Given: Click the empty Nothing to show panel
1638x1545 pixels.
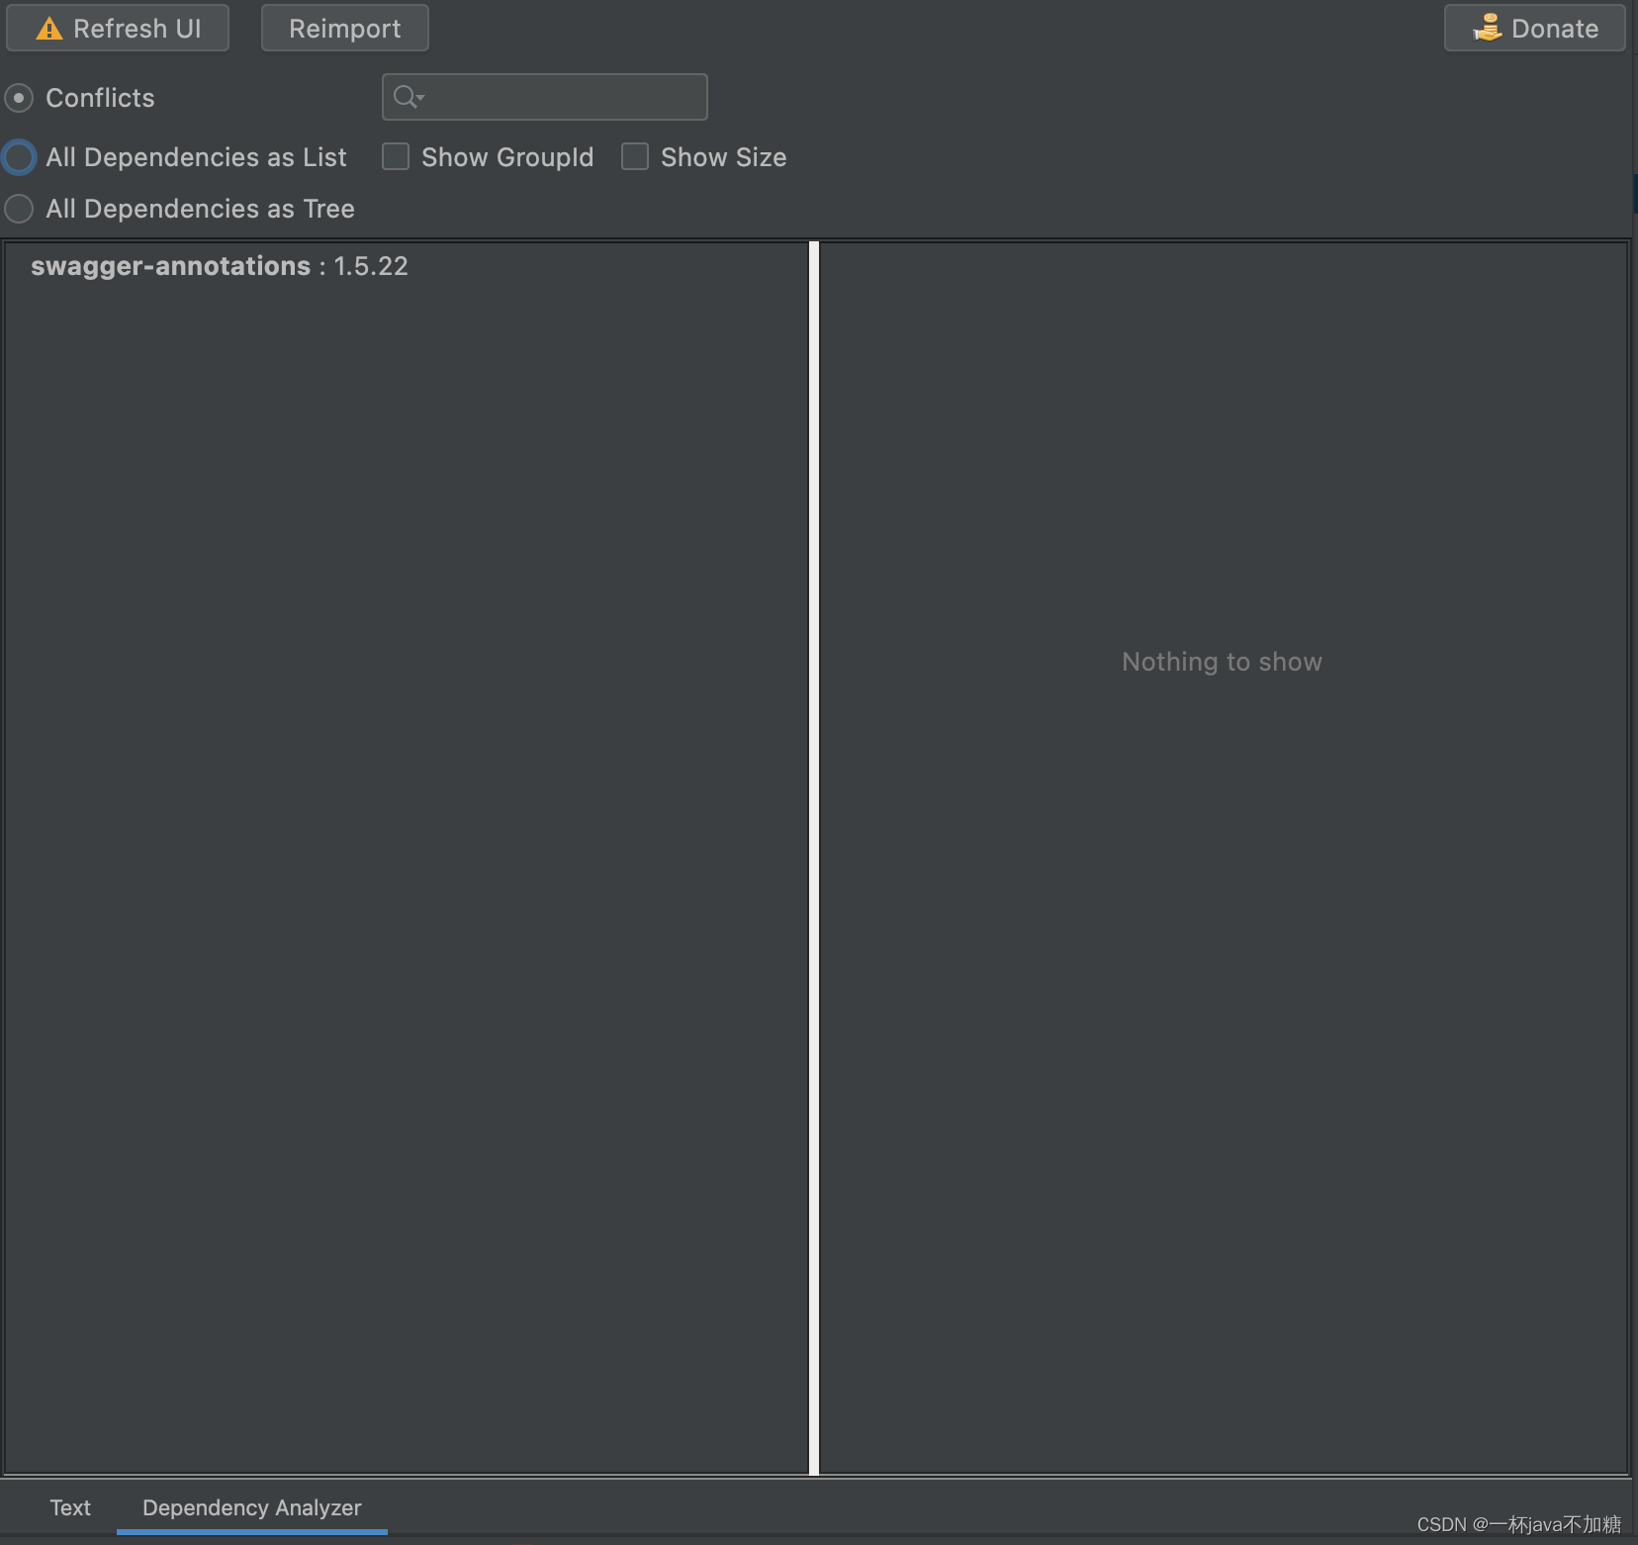Looking at the screenshot, I should click(1222, 662).
